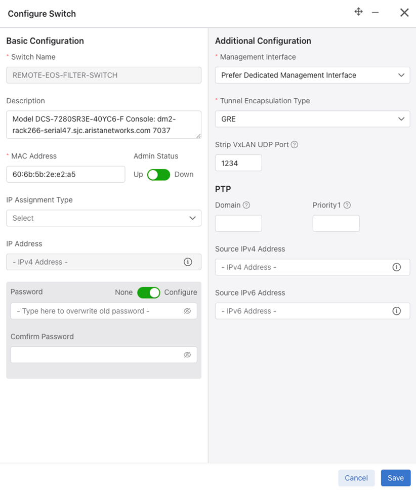
Task: Click info icon in Source IPv6 Address field
Action: [x=397, y=311]
